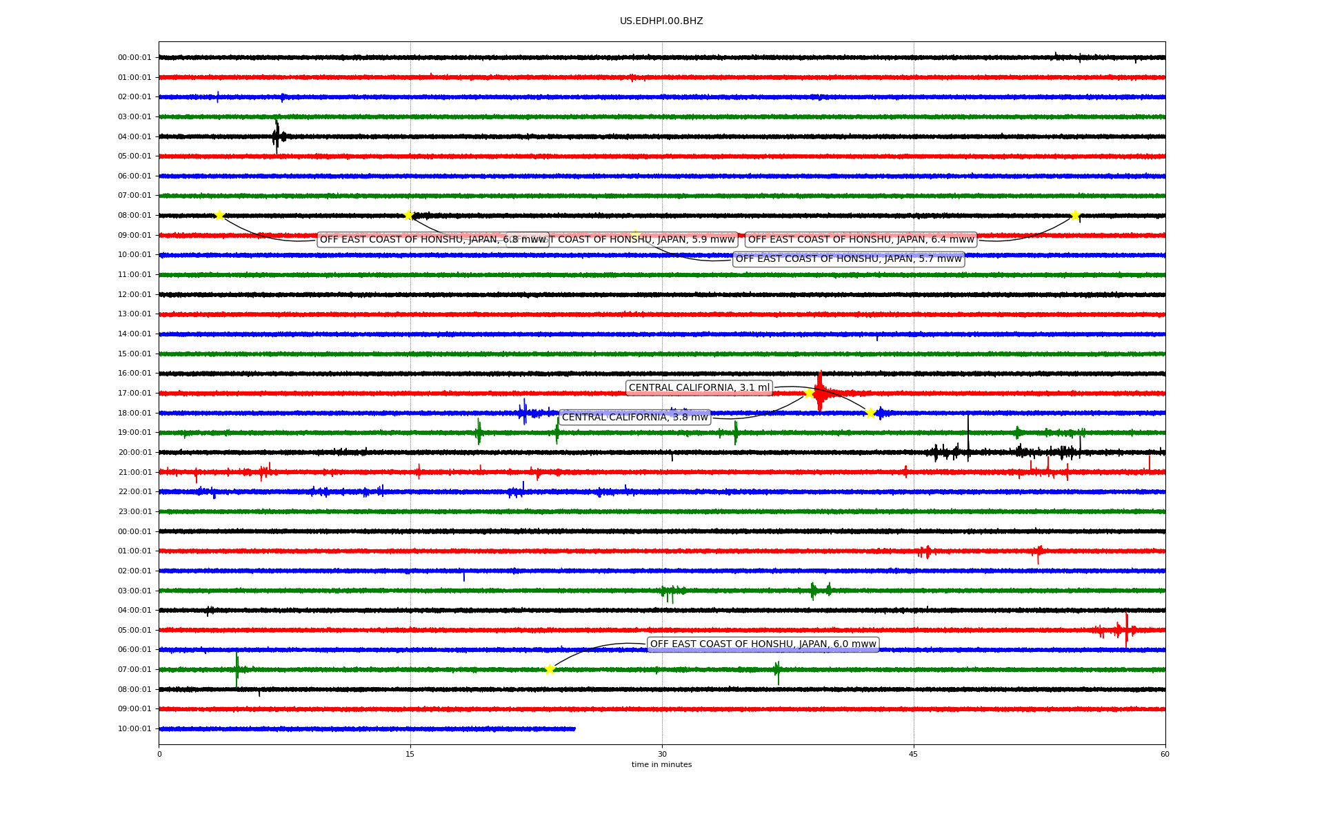Click the large red burst on the 17:00:01 trace
The width and height of the screenshot is (1324, 827).
pyautogui.click(x=820, y=393)
